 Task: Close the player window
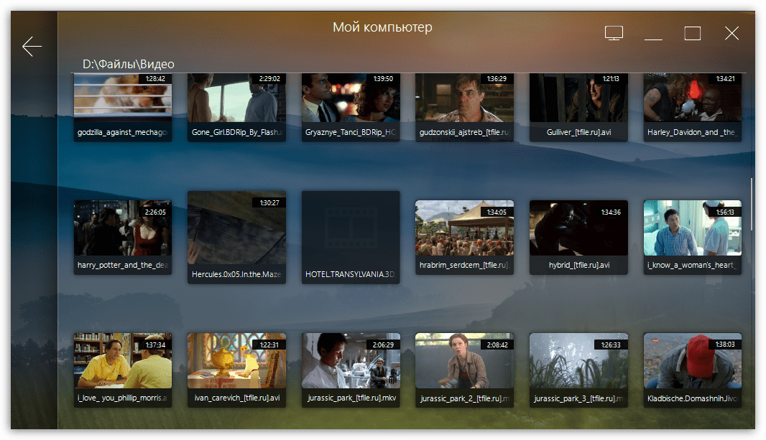coord(732,33)
